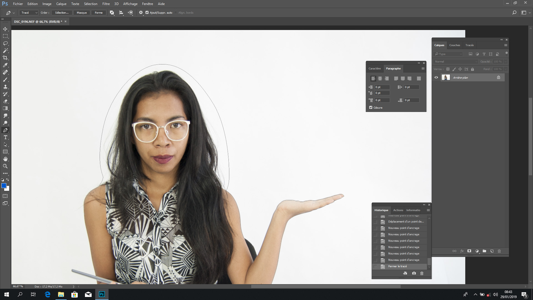Click the Sélection... button
This screenshot has width=533, height=300.
pyautogui.click(x=62, y=12)
